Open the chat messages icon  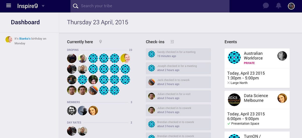(x=266, y=6)
